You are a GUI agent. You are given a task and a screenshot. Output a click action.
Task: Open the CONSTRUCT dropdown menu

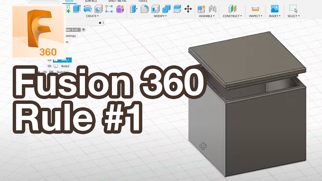(232, 16)
